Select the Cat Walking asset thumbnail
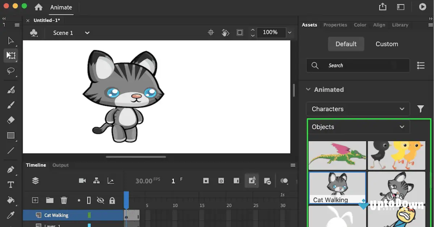The image size is (434, 227). tap(337, 185)
